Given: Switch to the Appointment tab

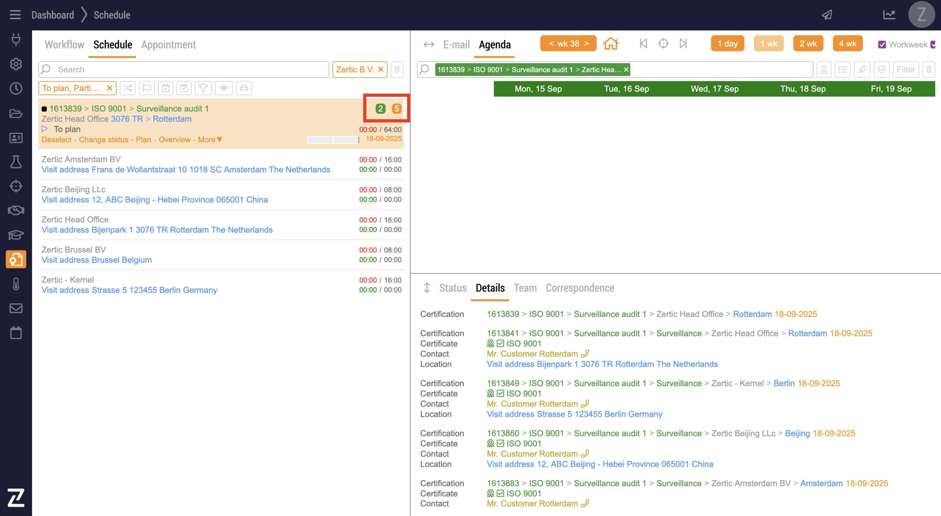Looking at the screenshot, I should [x=168, y=45].
